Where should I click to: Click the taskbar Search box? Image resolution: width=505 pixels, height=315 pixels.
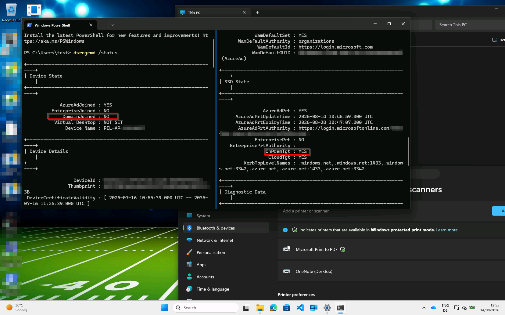(206, 308)
